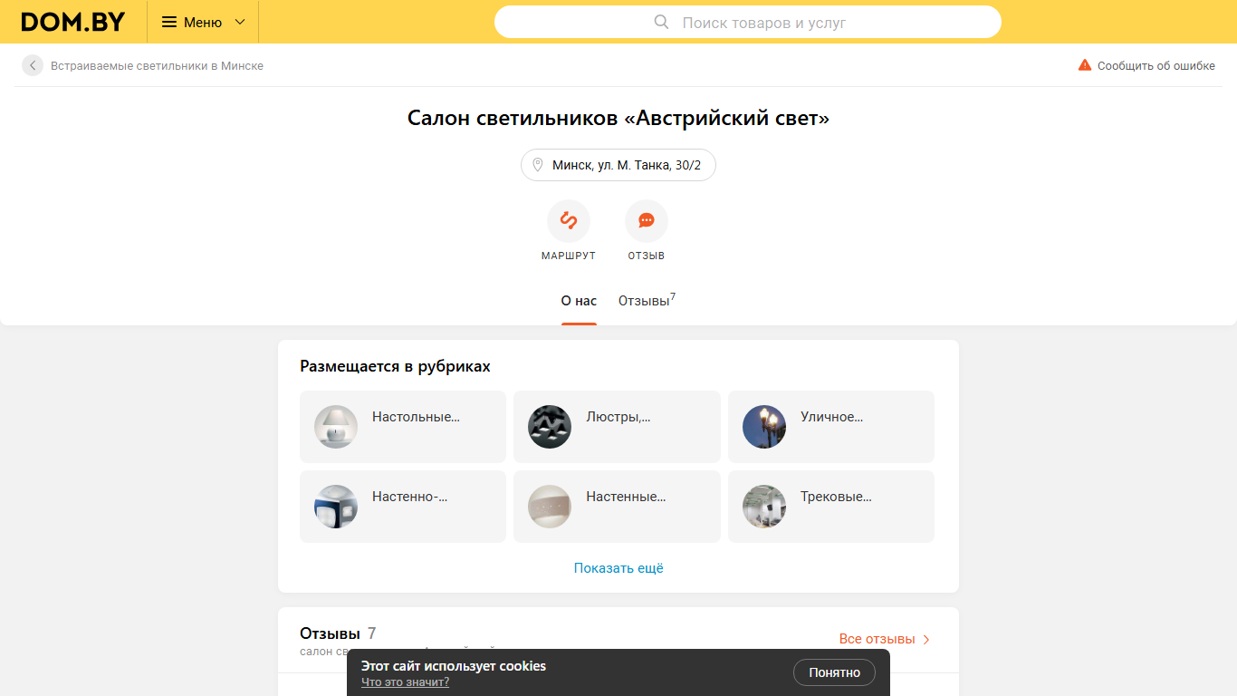Expand the Меню dropdown chevron
This screenshot has width=1237, height=696.
coord(240,22)
